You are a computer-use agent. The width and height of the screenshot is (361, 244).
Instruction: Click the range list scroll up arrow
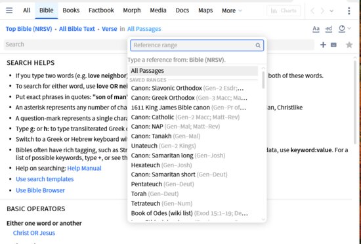click(x=263, y=68)
